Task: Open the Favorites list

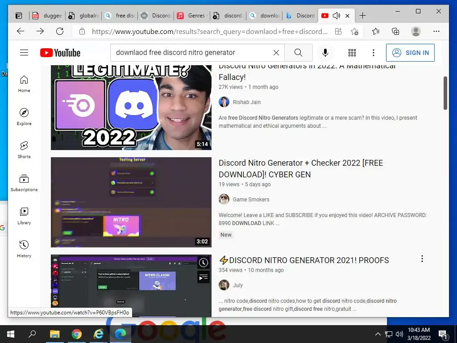Action: pos(376,31)
